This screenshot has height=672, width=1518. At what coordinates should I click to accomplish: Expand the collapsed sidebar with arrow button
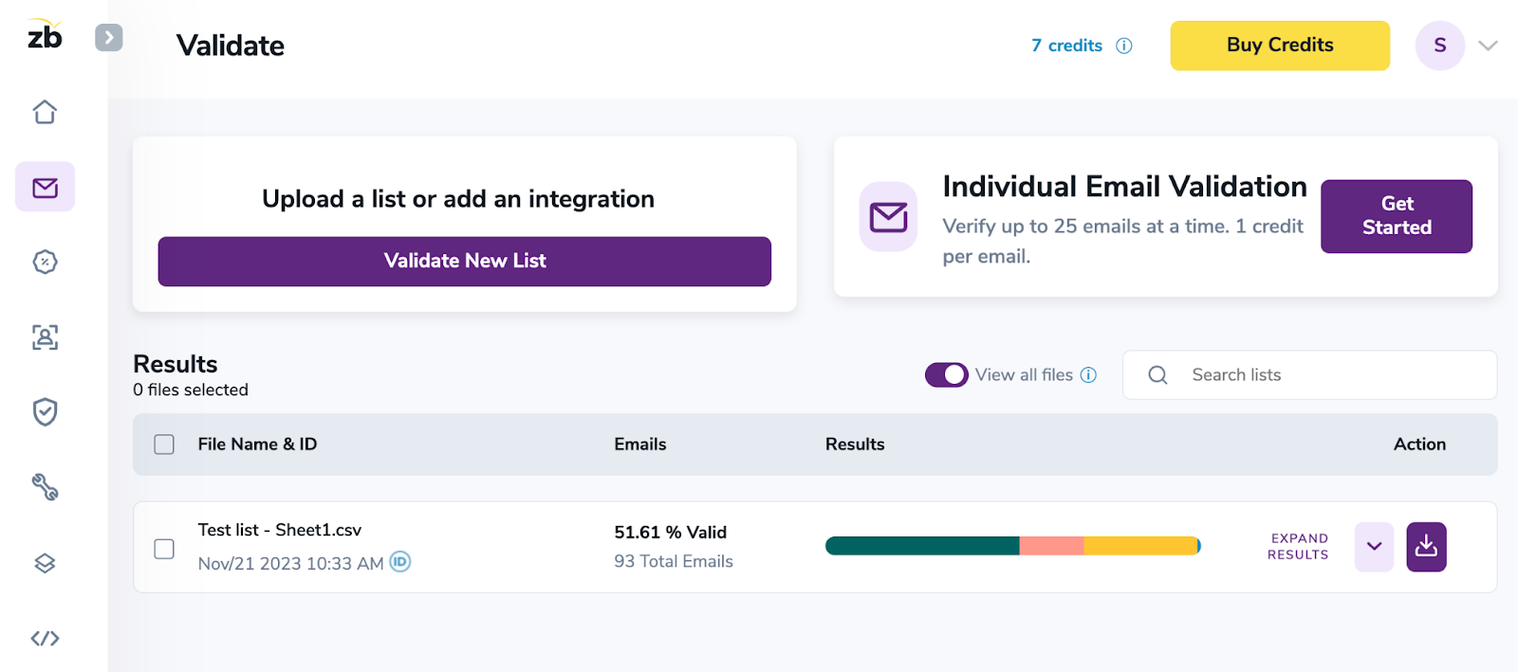(109, 38)
